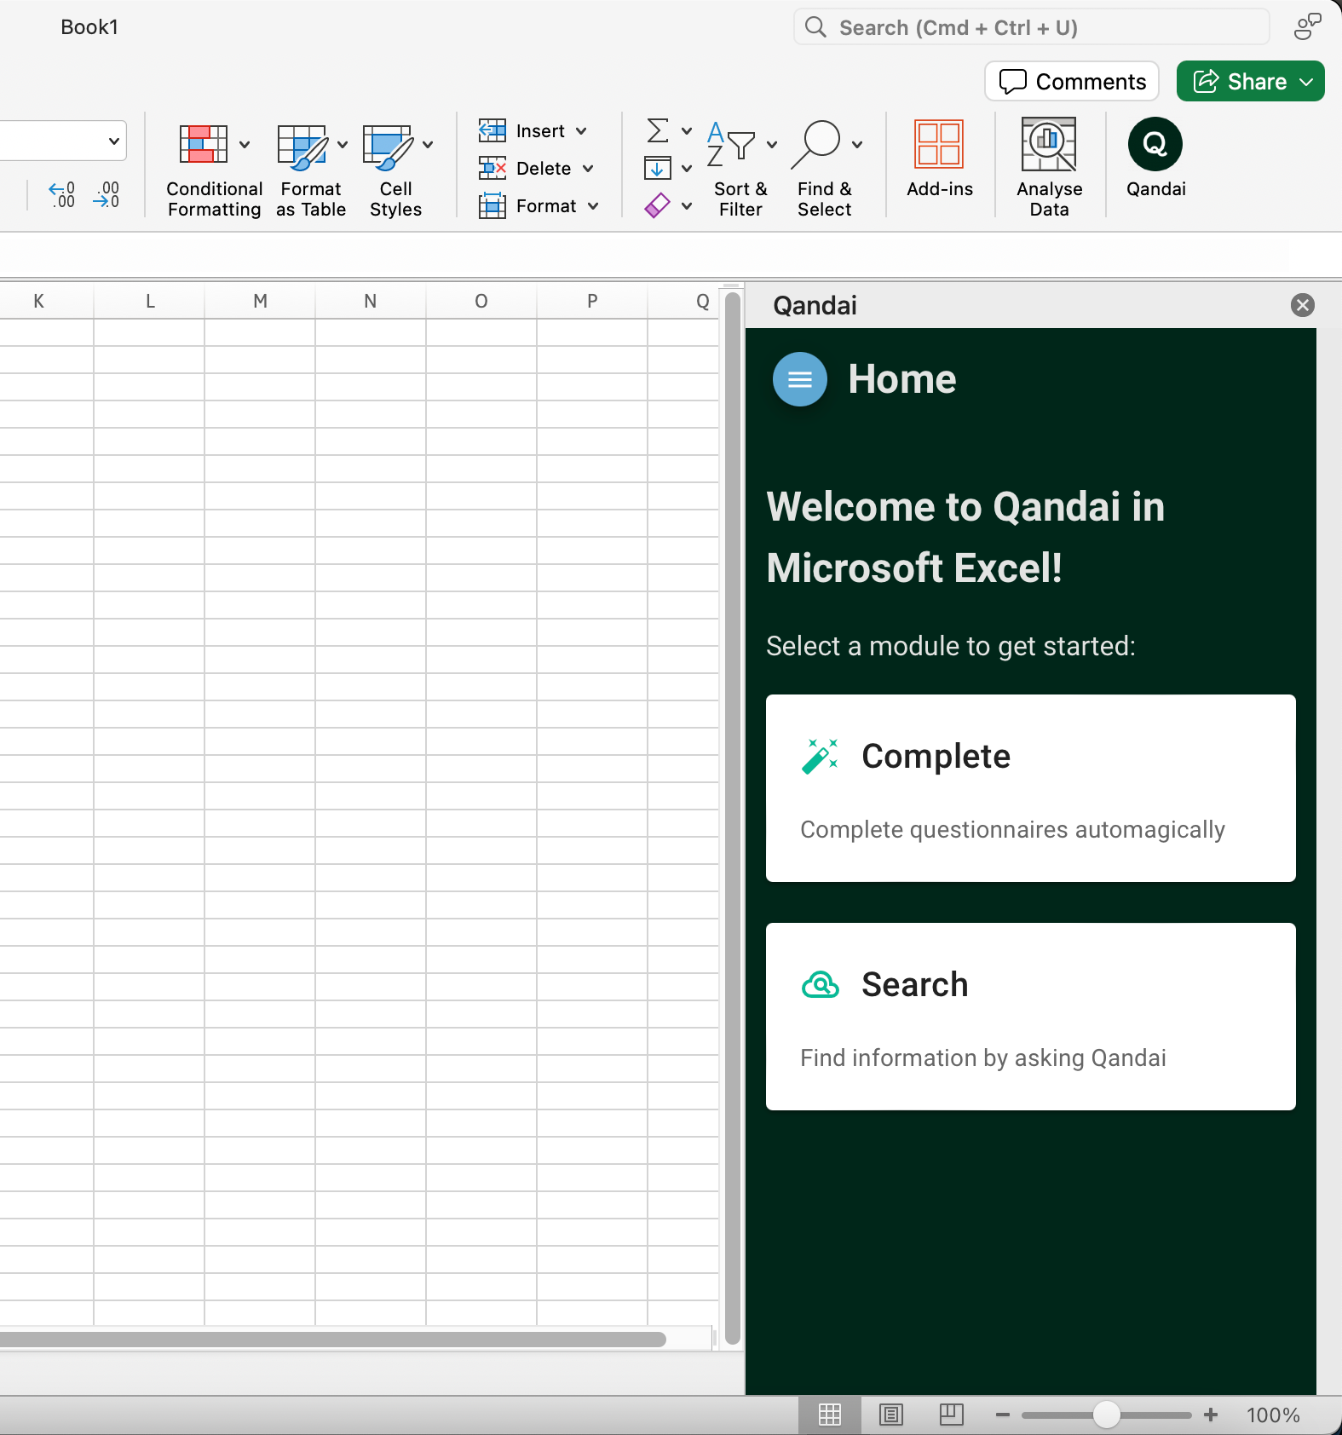Image resolution: width=1342 pixels, height=1435 pixels.
Task: Select the Search module card
Action: click(1031, 1017)
